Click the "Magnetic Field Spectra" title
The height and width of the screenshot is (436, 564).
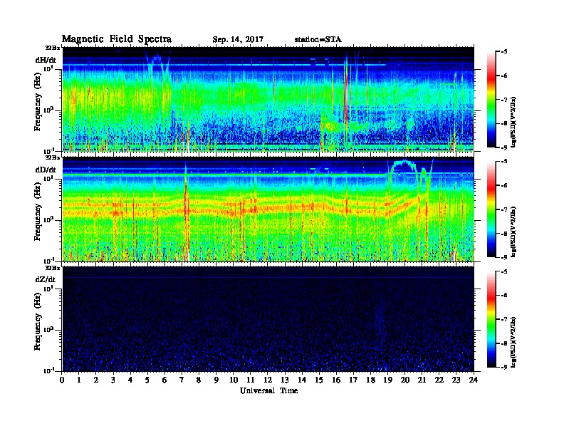click(x=117, y=39)
